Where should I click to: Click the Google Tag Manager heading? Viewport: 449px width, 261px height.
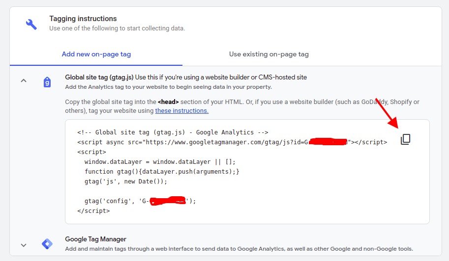[x=95, y=239]
